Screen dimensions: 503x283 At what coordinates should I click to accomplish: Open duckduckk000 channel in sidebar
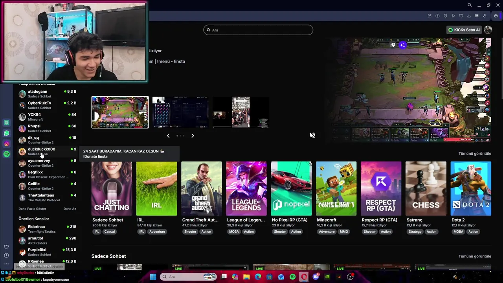point(47,151)
